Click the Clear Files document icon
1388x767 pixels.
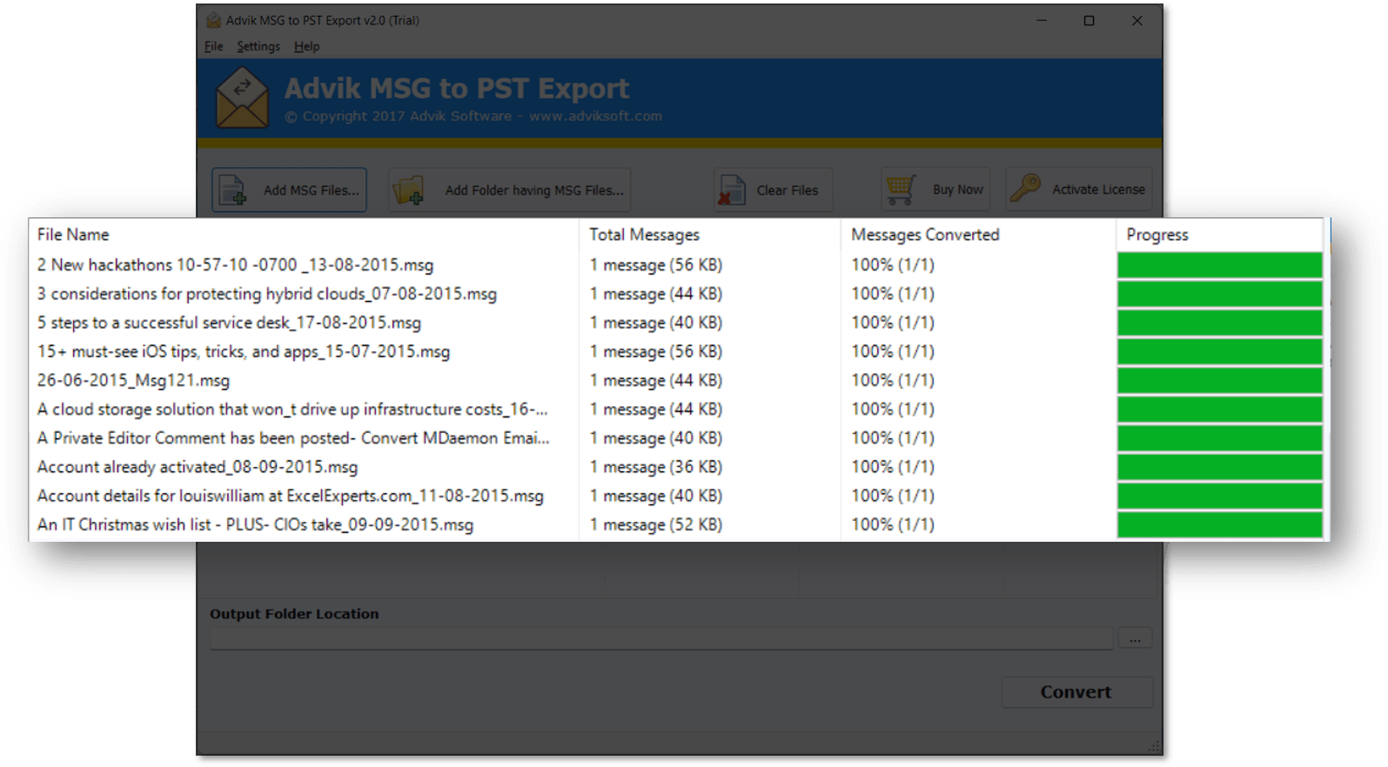click(x=731, y=190)
